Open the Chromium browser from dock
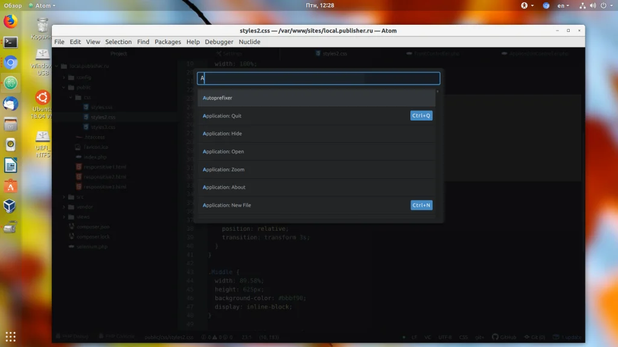The height and width of the screenshot is (347, 618). [x=11, y=63]
